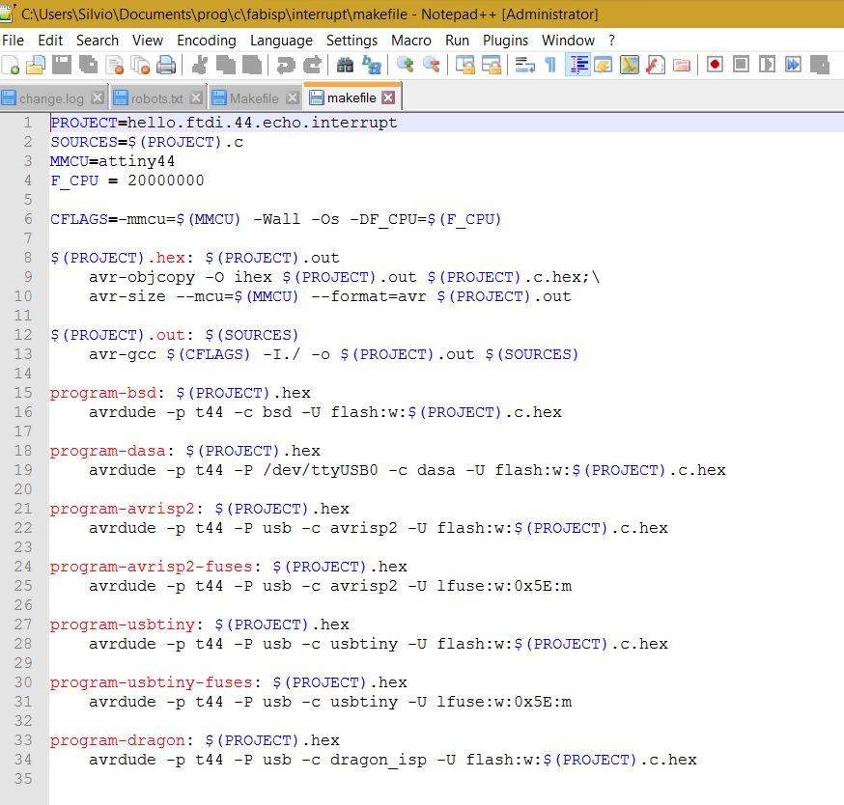Image resolution: width=844 pixels, height=805 pixels.
Task: Close the capitalized Makefile tab
Action: (x=293, y=97)
